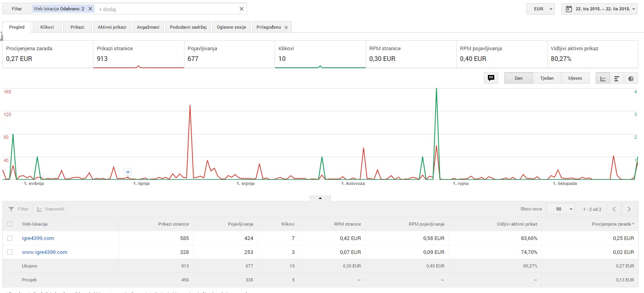Open the EUR currency dropdown

(x=541, y=9)
